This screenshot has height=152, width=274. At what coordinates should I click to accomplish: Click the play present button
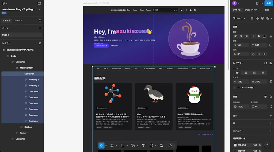[x=258, y=3]
